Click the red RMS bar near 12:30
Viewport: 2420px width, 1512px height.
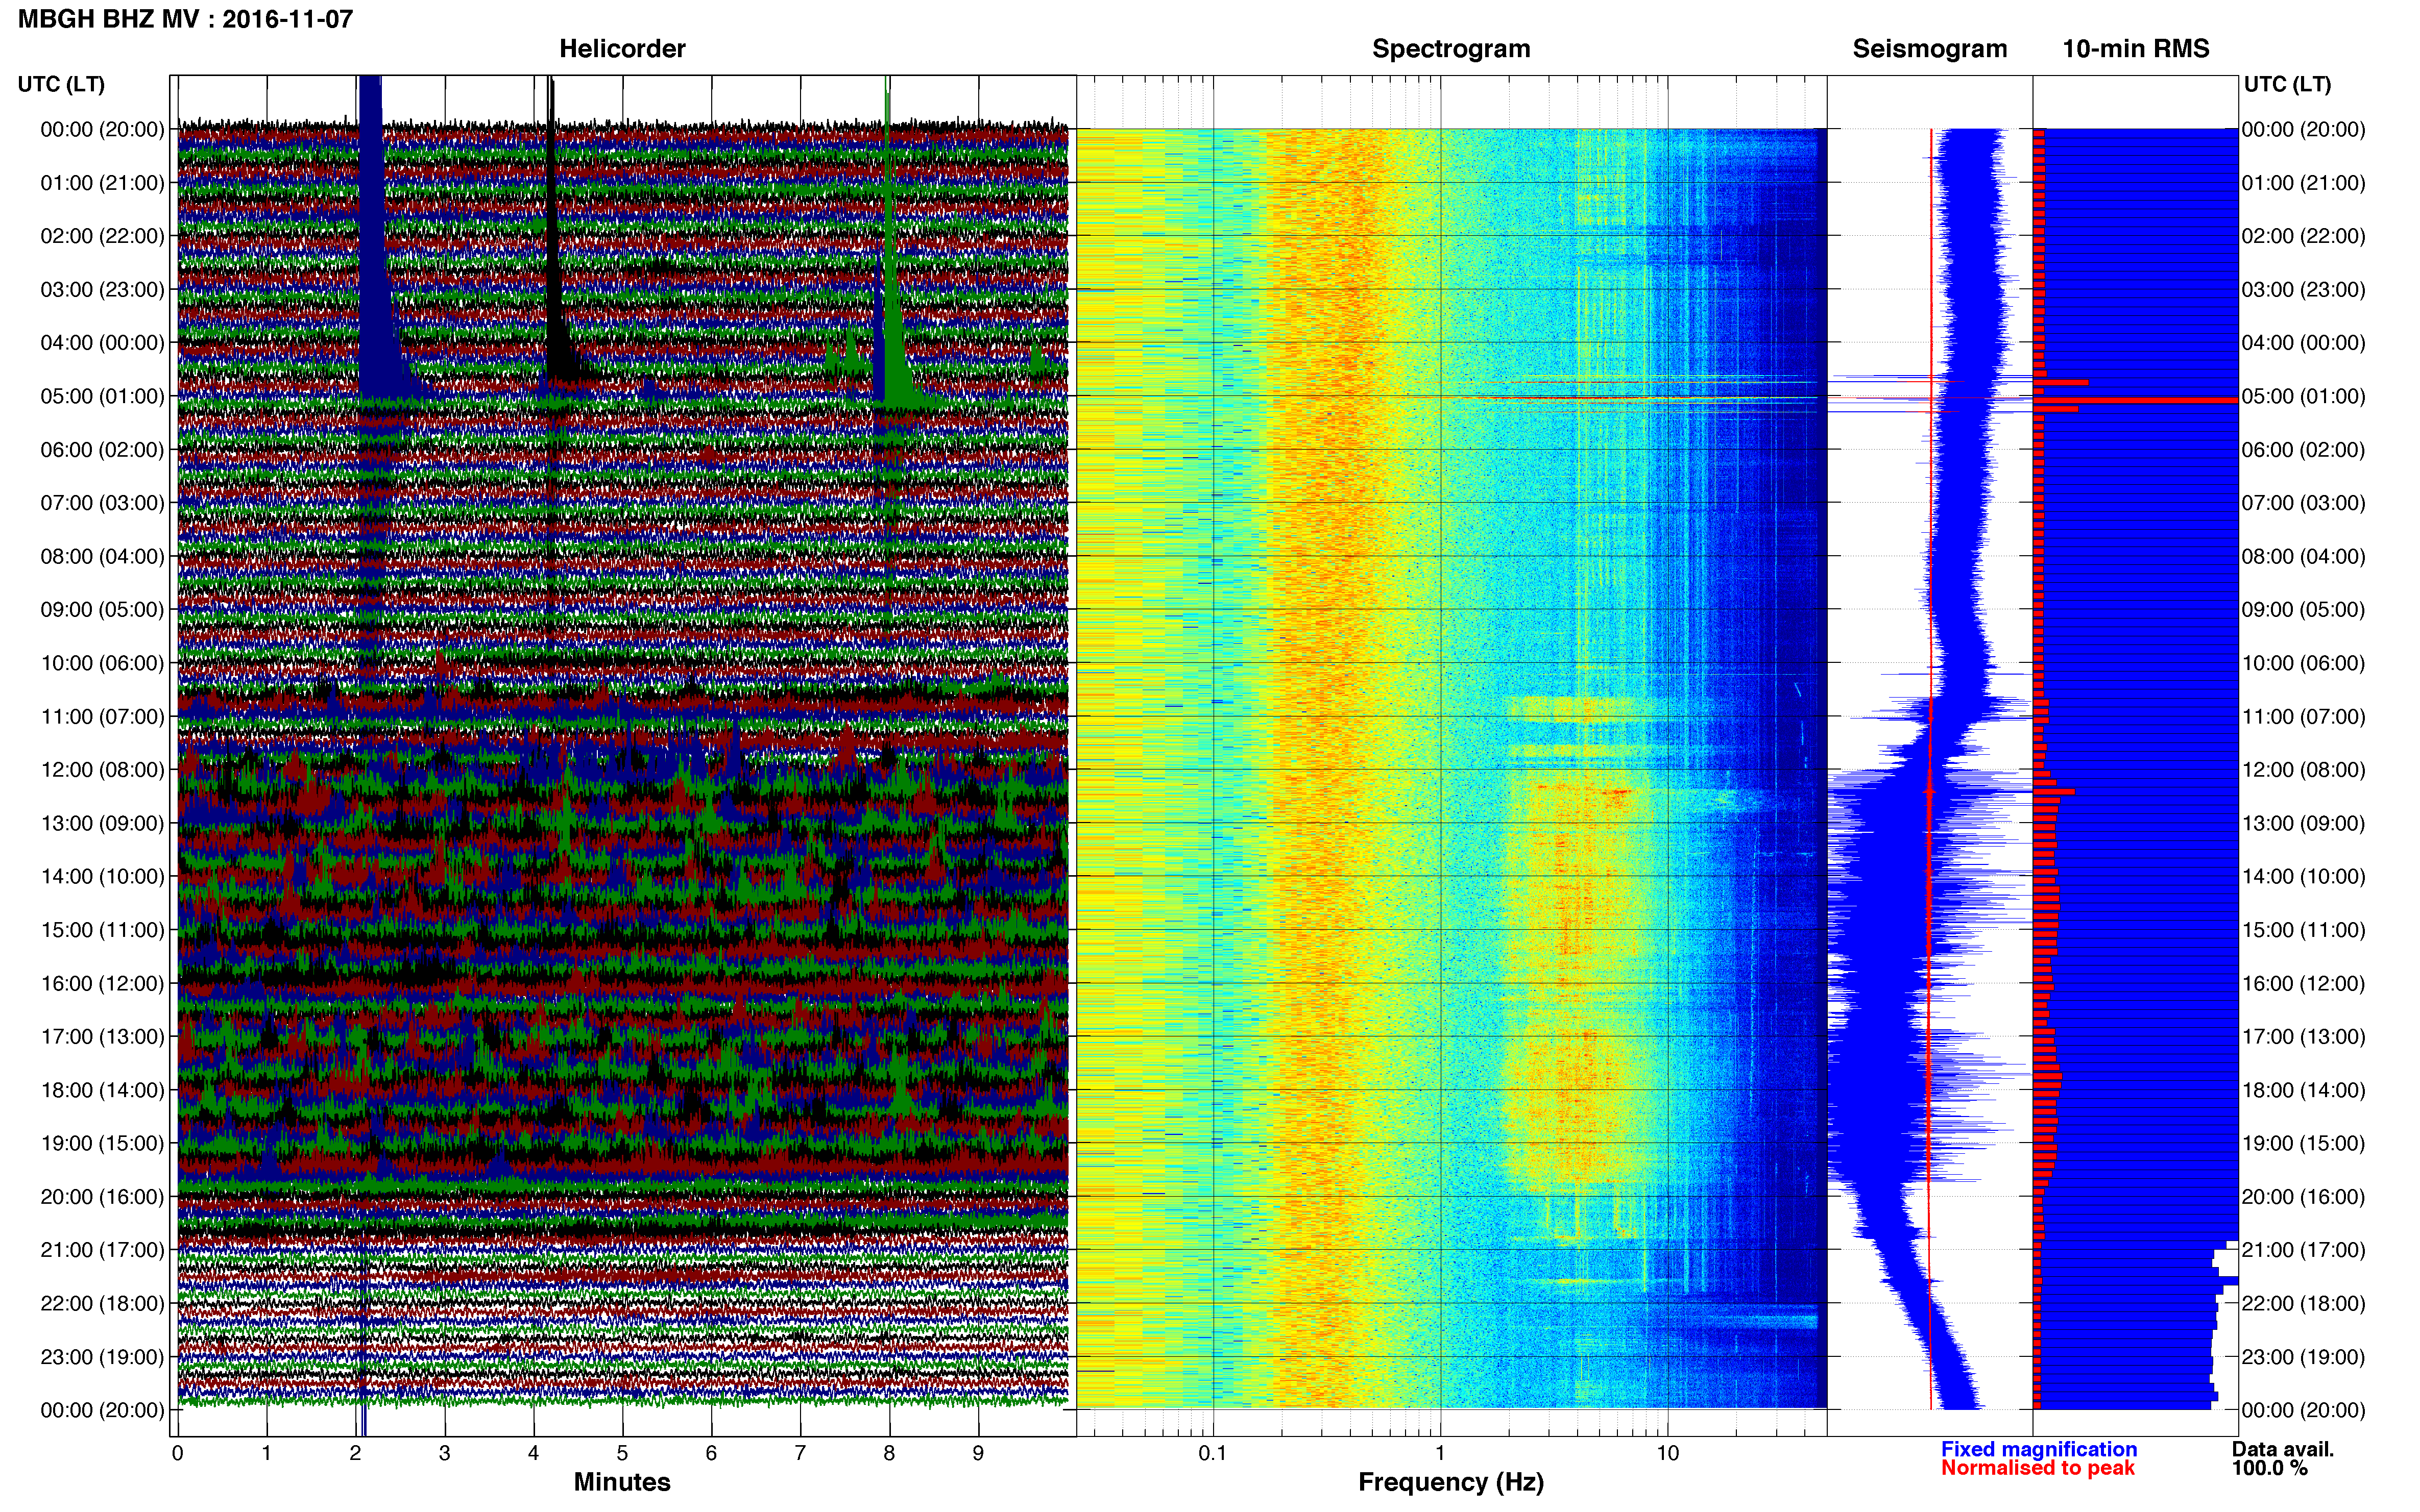point(2054,792)
